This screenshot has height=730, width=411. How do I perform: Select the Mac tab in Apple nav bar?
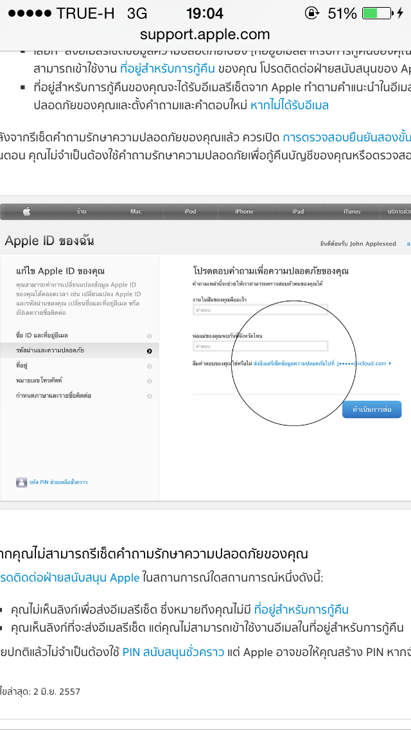tap(136, 211)
